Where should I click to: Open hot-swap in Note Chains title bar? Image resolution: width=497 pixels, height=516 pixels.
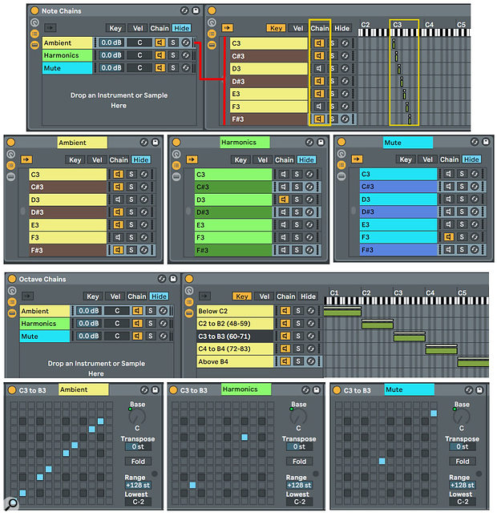pos(184,10)
